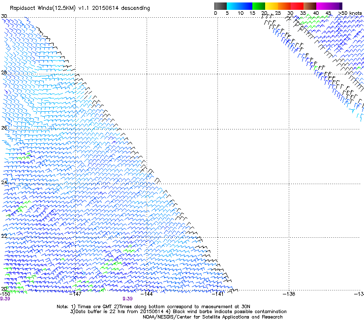Click the longitude axis label "-144"
The height and width of the screenshot is (320, 364).
[147, 294]
